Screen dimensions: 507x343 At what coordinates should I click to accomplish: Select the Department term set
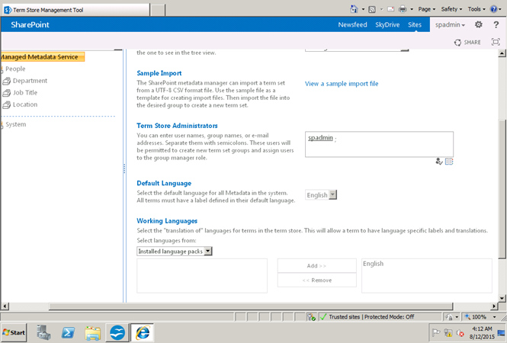(x=30, y=81)
